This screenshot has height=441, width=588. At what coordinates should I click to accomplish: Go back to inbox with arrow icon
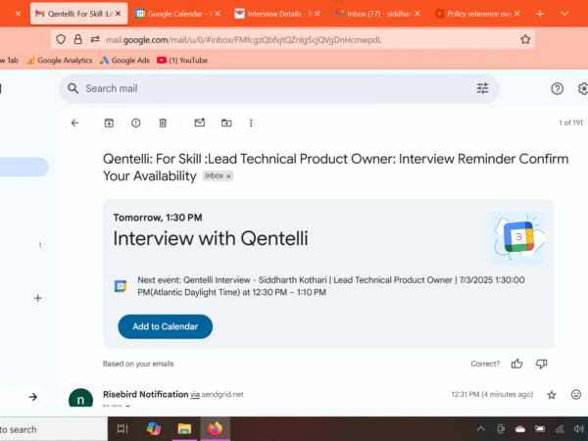[x=75, y=123]
